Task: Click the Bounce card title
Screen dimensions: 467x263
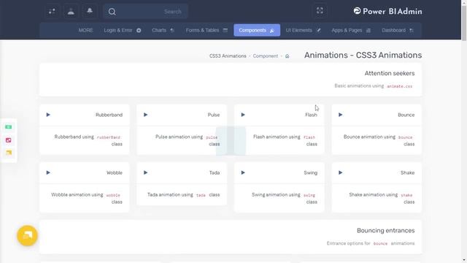Action: (x=406, y=115)
